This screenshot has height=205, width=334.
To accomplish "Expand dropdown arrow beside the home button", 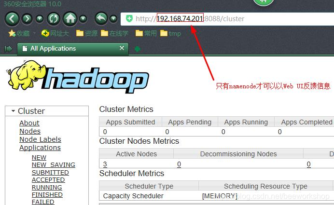I will point(83,19).
